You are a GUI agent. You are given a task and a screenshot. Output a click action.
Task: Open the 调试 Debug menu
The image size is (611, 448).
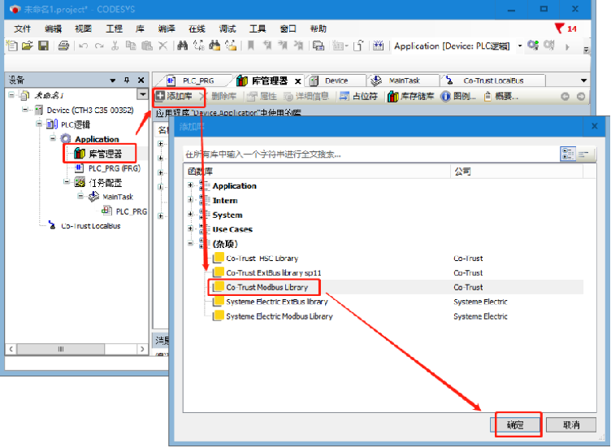(x=227, y=28)
